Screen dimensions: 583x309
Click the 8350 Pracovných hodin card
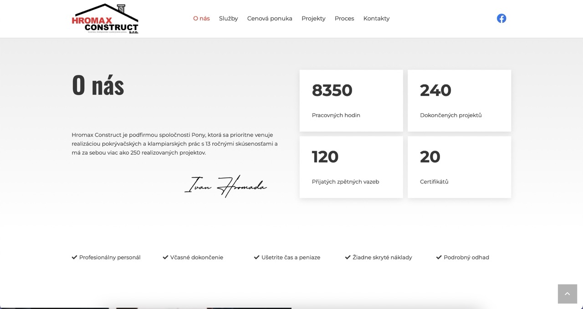click(351, 101)
